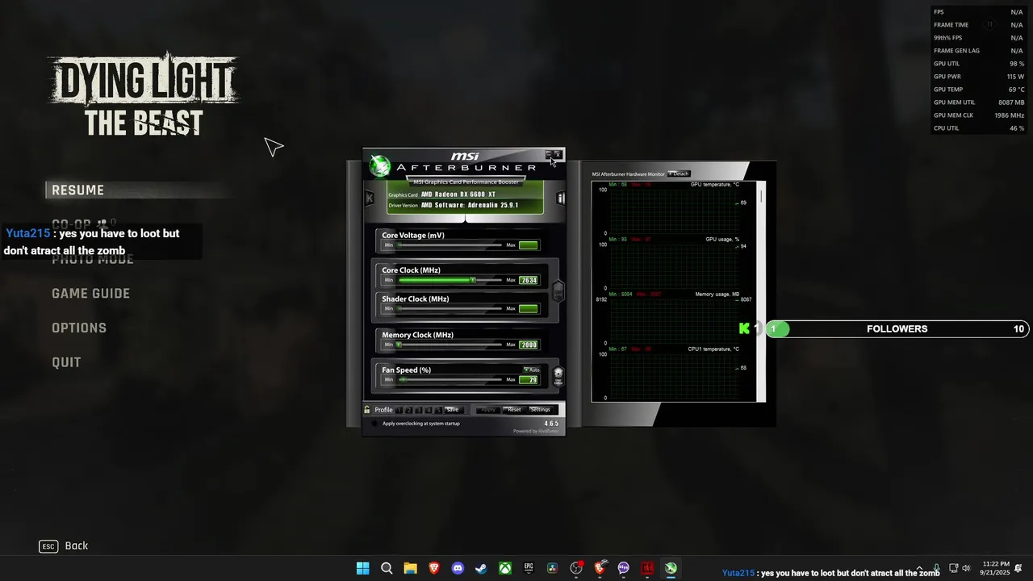
Task: Open the Windows Start menu
Action: click(363, 568)
